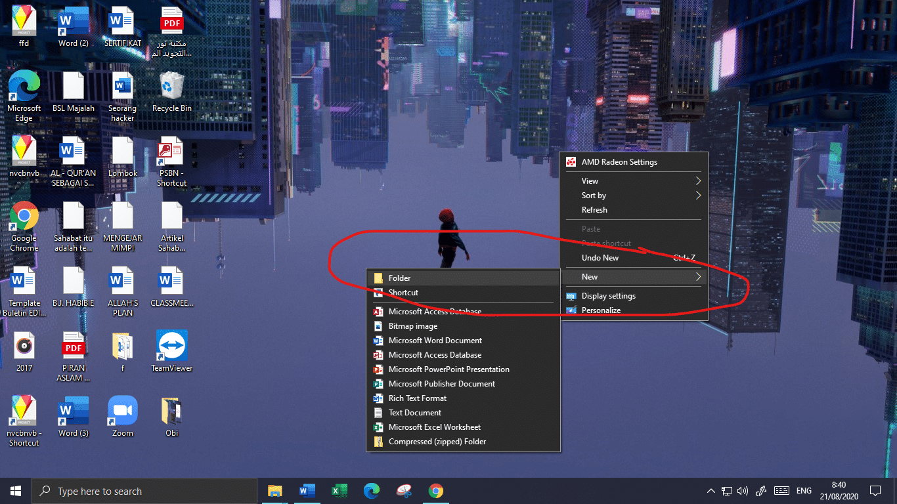Screen dimensions: 897x504
Task: Choose Refresh from the context menu
Action: 634,210
